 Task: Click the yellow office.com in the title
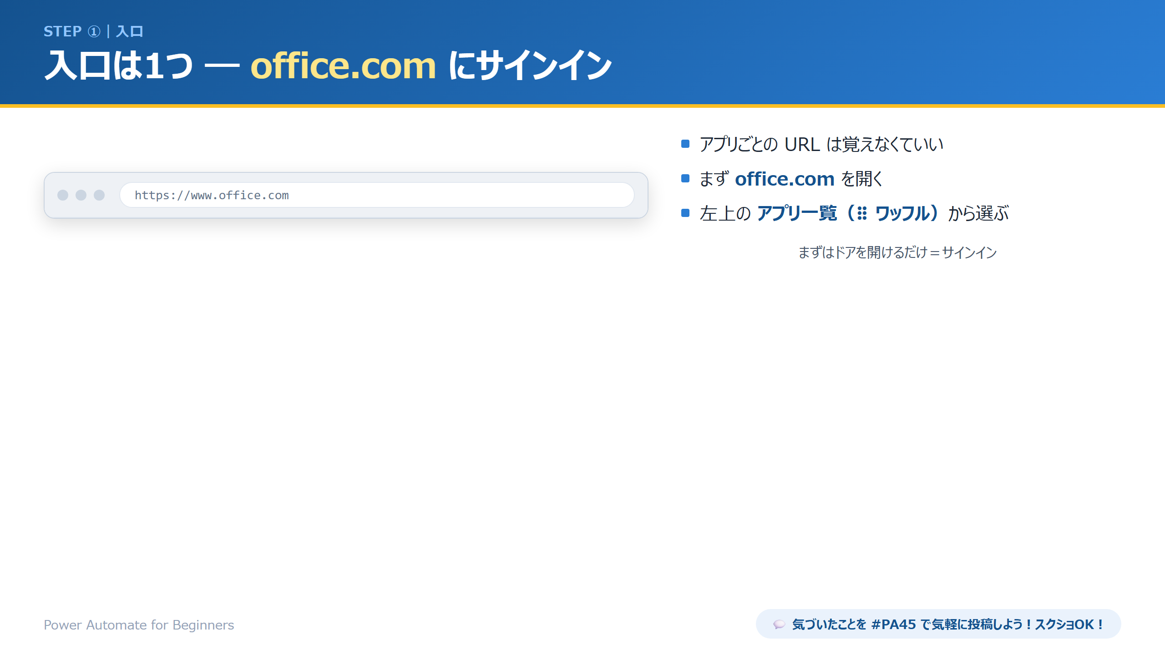point(343,66)
